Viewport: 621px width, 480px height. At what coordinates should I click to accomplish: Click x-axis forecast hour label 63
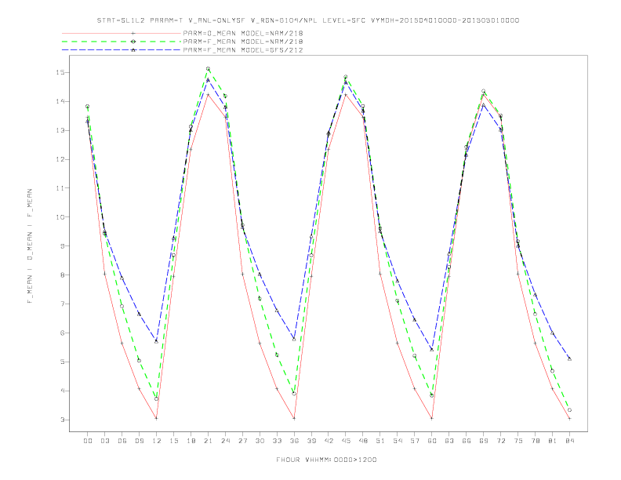(x=448, y=441)
